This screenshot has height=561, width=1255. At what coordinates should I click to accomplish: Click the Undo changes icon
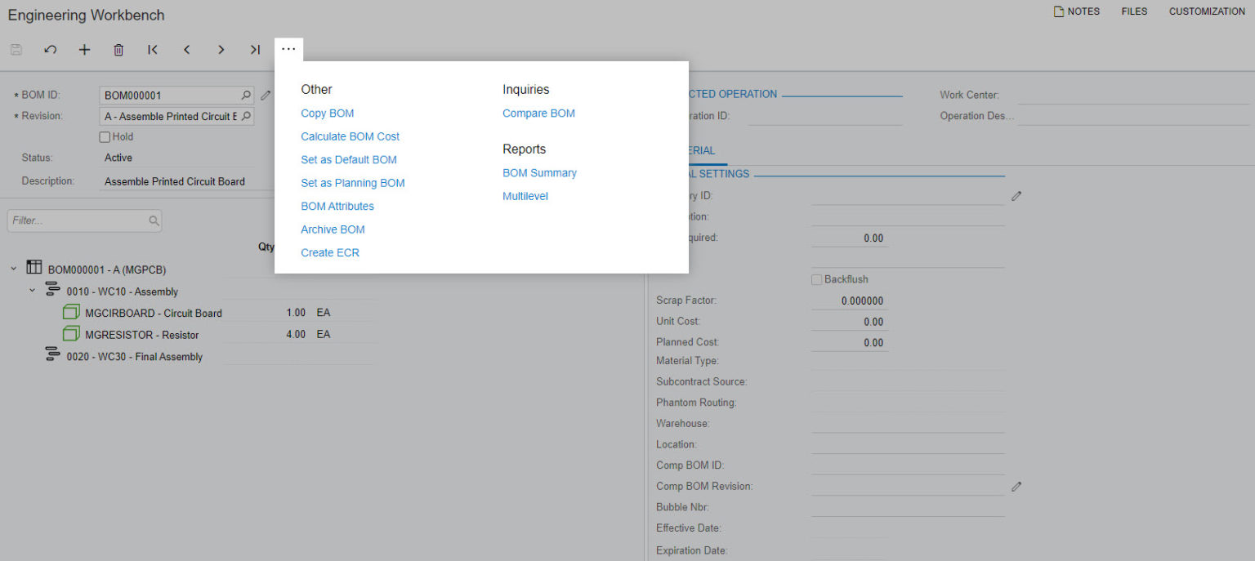point(50,50)
